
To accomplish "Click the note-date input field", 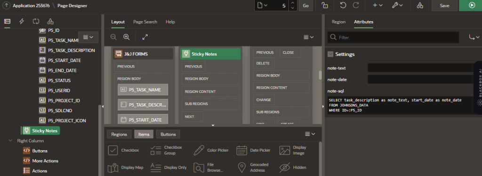I will coord(421,79).
